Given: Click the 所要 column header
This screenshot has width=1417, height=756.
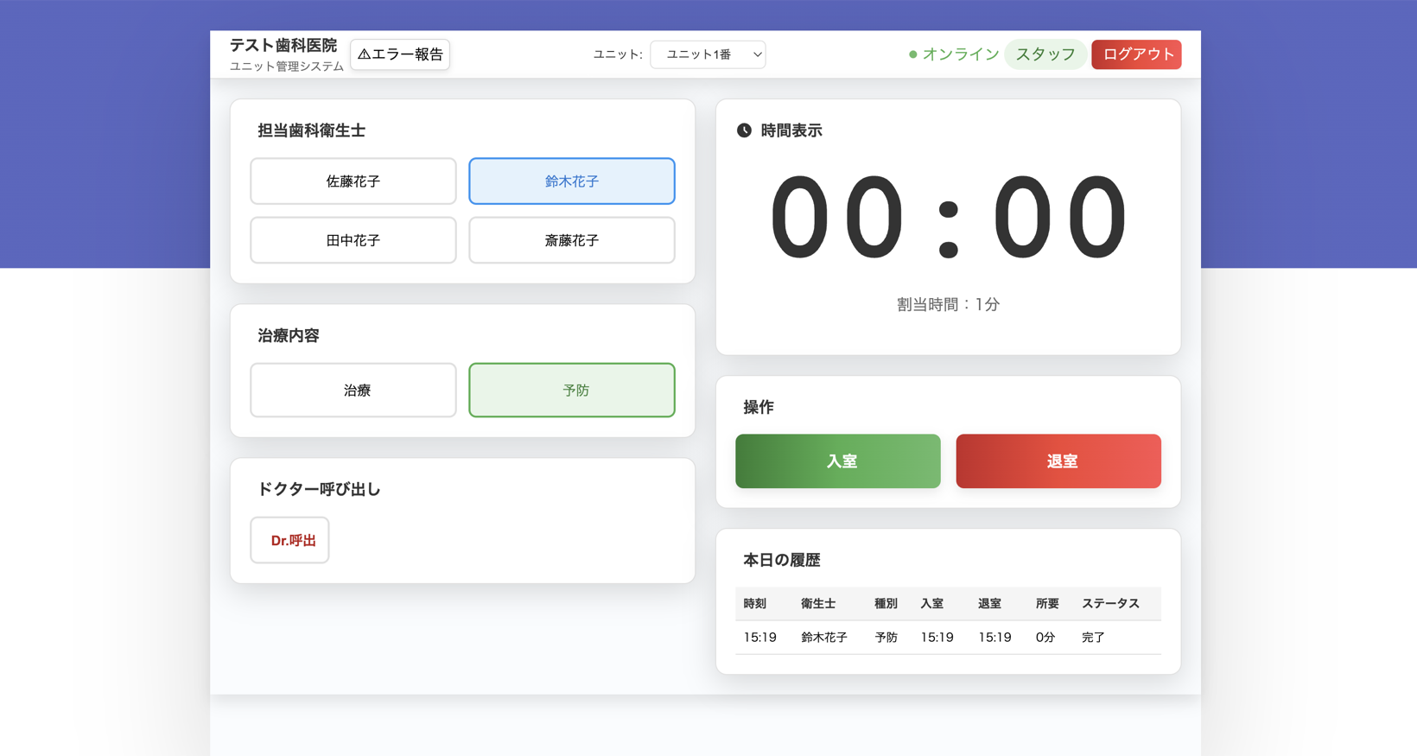Looking at the screenshot, I should pyautogui.click(x=1047, y=604).
